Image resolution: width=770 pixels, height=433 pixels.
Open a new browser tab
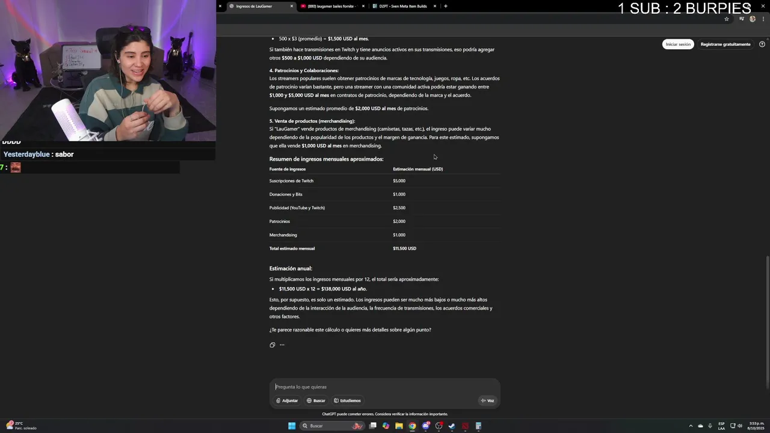(446, 6)
